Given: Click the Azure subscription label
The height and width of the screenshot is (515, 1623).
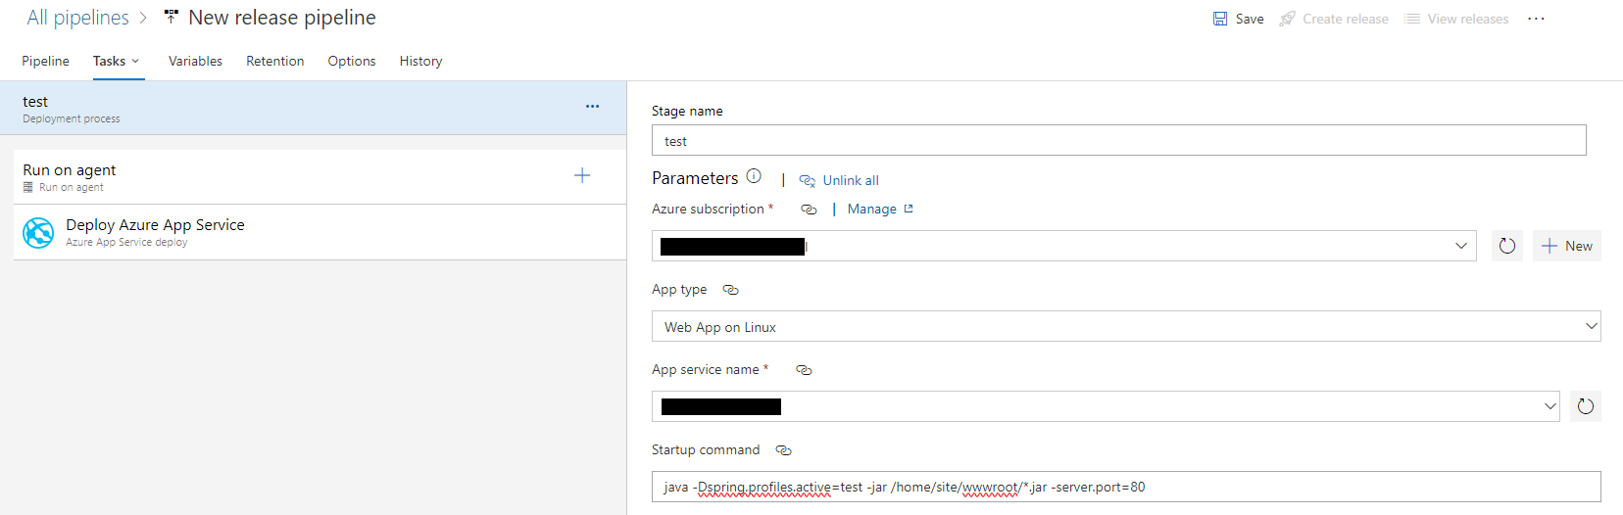Looking at the screenshot, I should 708,209.
